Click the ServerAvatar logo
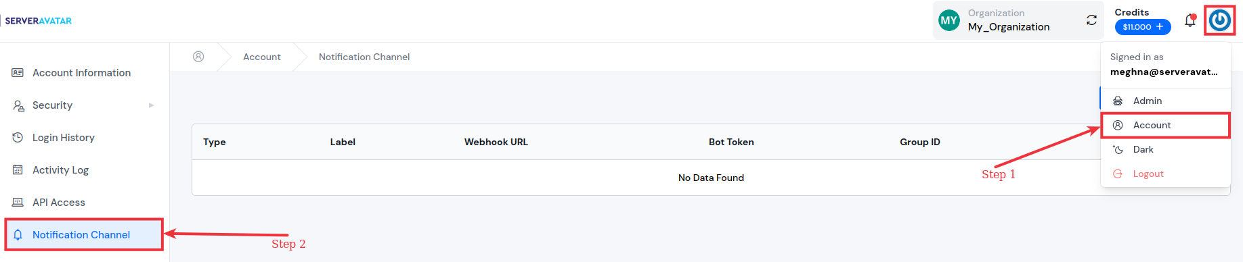 coord(38,21)
